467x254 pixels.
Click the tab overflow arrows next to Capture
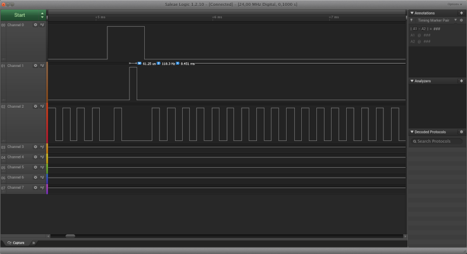33,242
